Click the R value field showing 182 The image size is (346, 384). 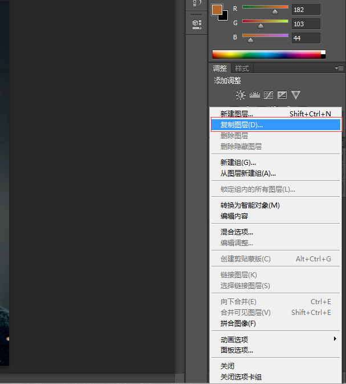306,10
